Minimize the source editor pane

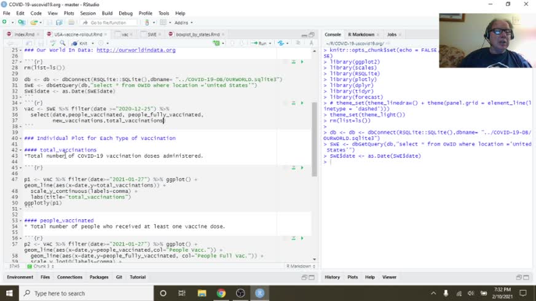(x=304, y=35)
